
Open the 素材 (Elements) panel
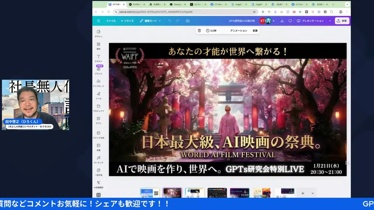[x=98, y=46]
